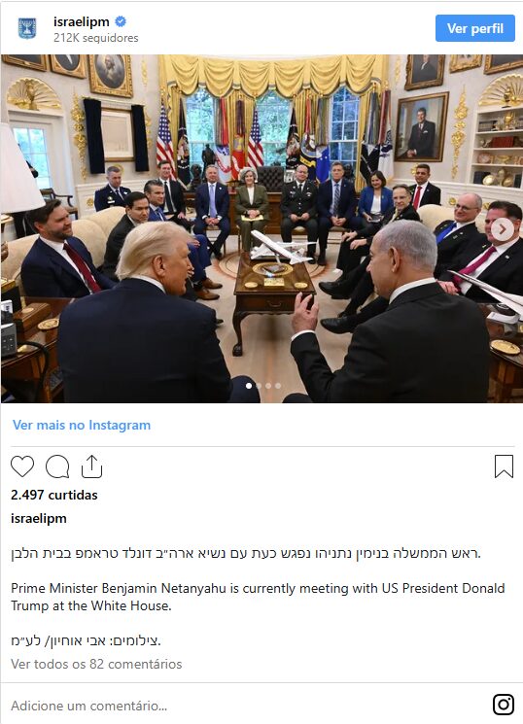This screenshot has width=523, height=724.
Task: Open the 212K seguidores follower count
Action: 95,38
